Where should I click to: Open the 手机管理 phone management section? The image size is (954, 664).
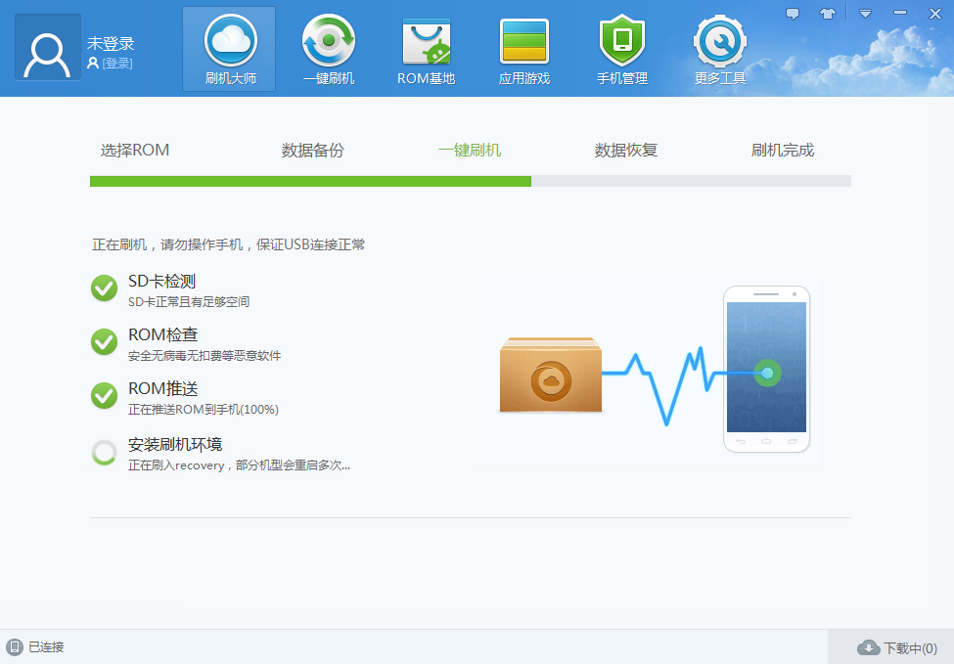[622, 49]
